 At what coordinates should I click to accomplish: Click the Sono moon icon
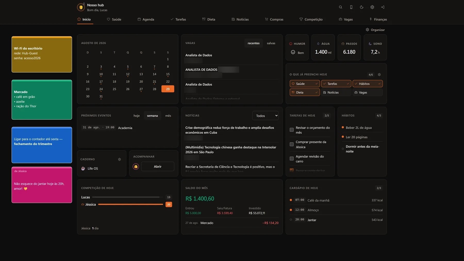click(x=370, y=44)
